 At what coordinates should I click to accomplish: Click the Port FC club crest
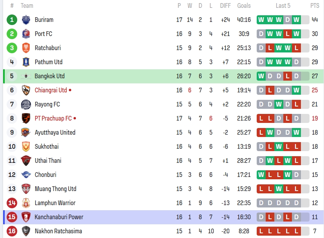(26, 34)
